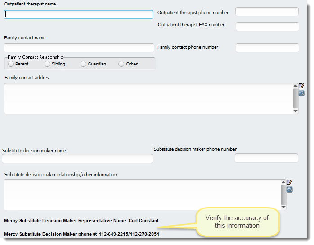314x245 pixels.
Task: Click down arrow of Family contact address scrollbar
Action: (296, 111)
